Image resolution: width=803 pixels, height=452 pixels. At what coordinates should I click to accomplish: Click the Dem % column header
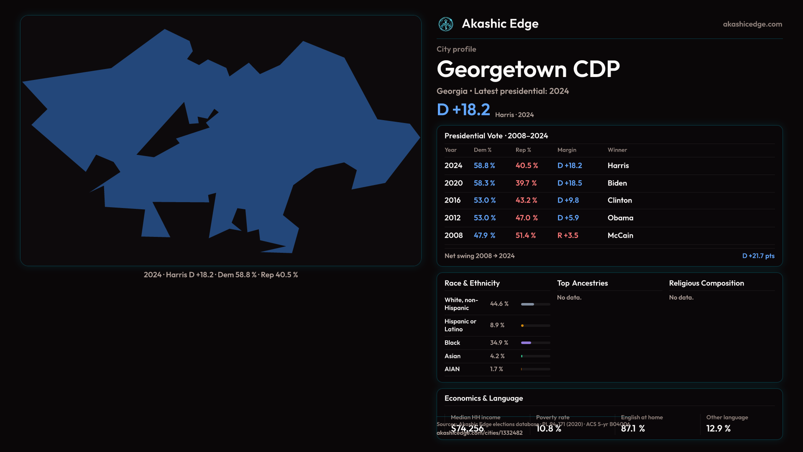click(482, 150)
